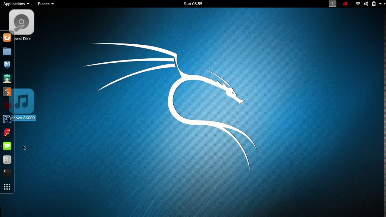Open the Files folder icon in dock
Image resolution: width=386 pixels, height=217 pixels.
tap(7, 51)
